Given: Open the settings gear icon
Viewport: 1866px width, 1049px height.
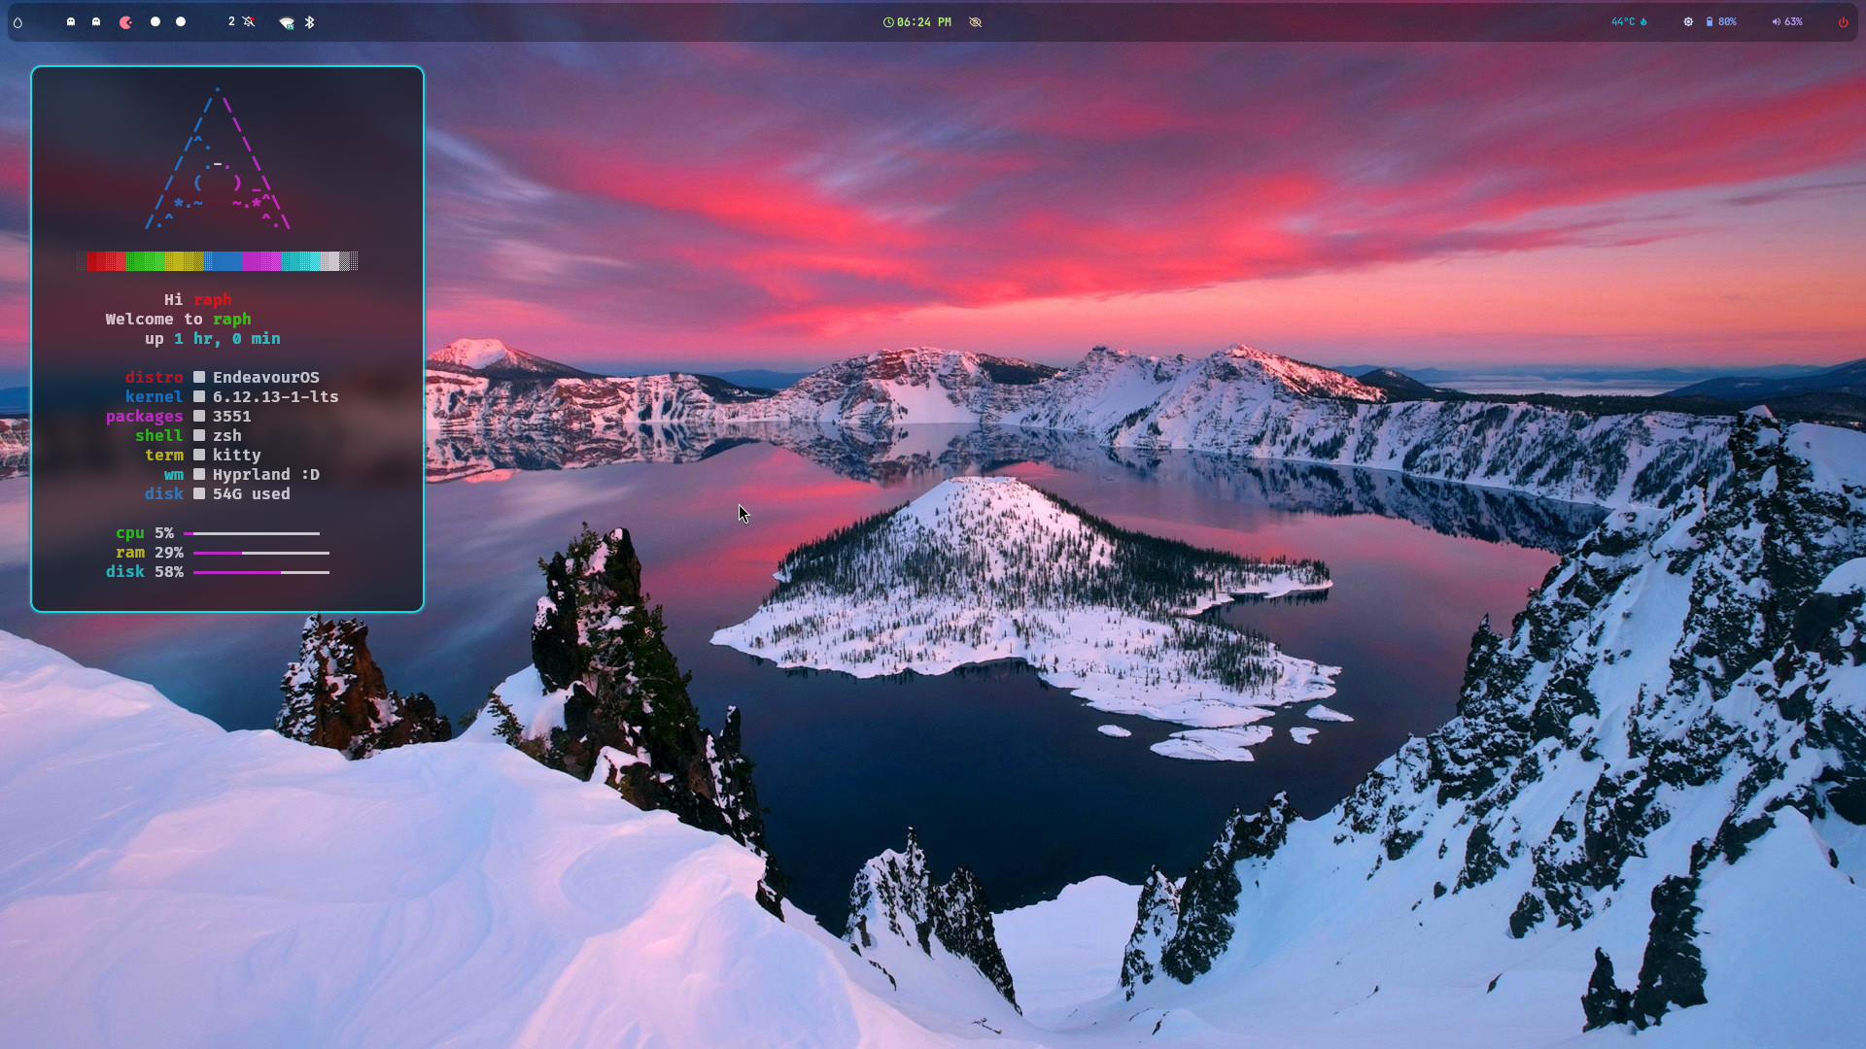Looking at the screenshot, I should [1688, 21].
